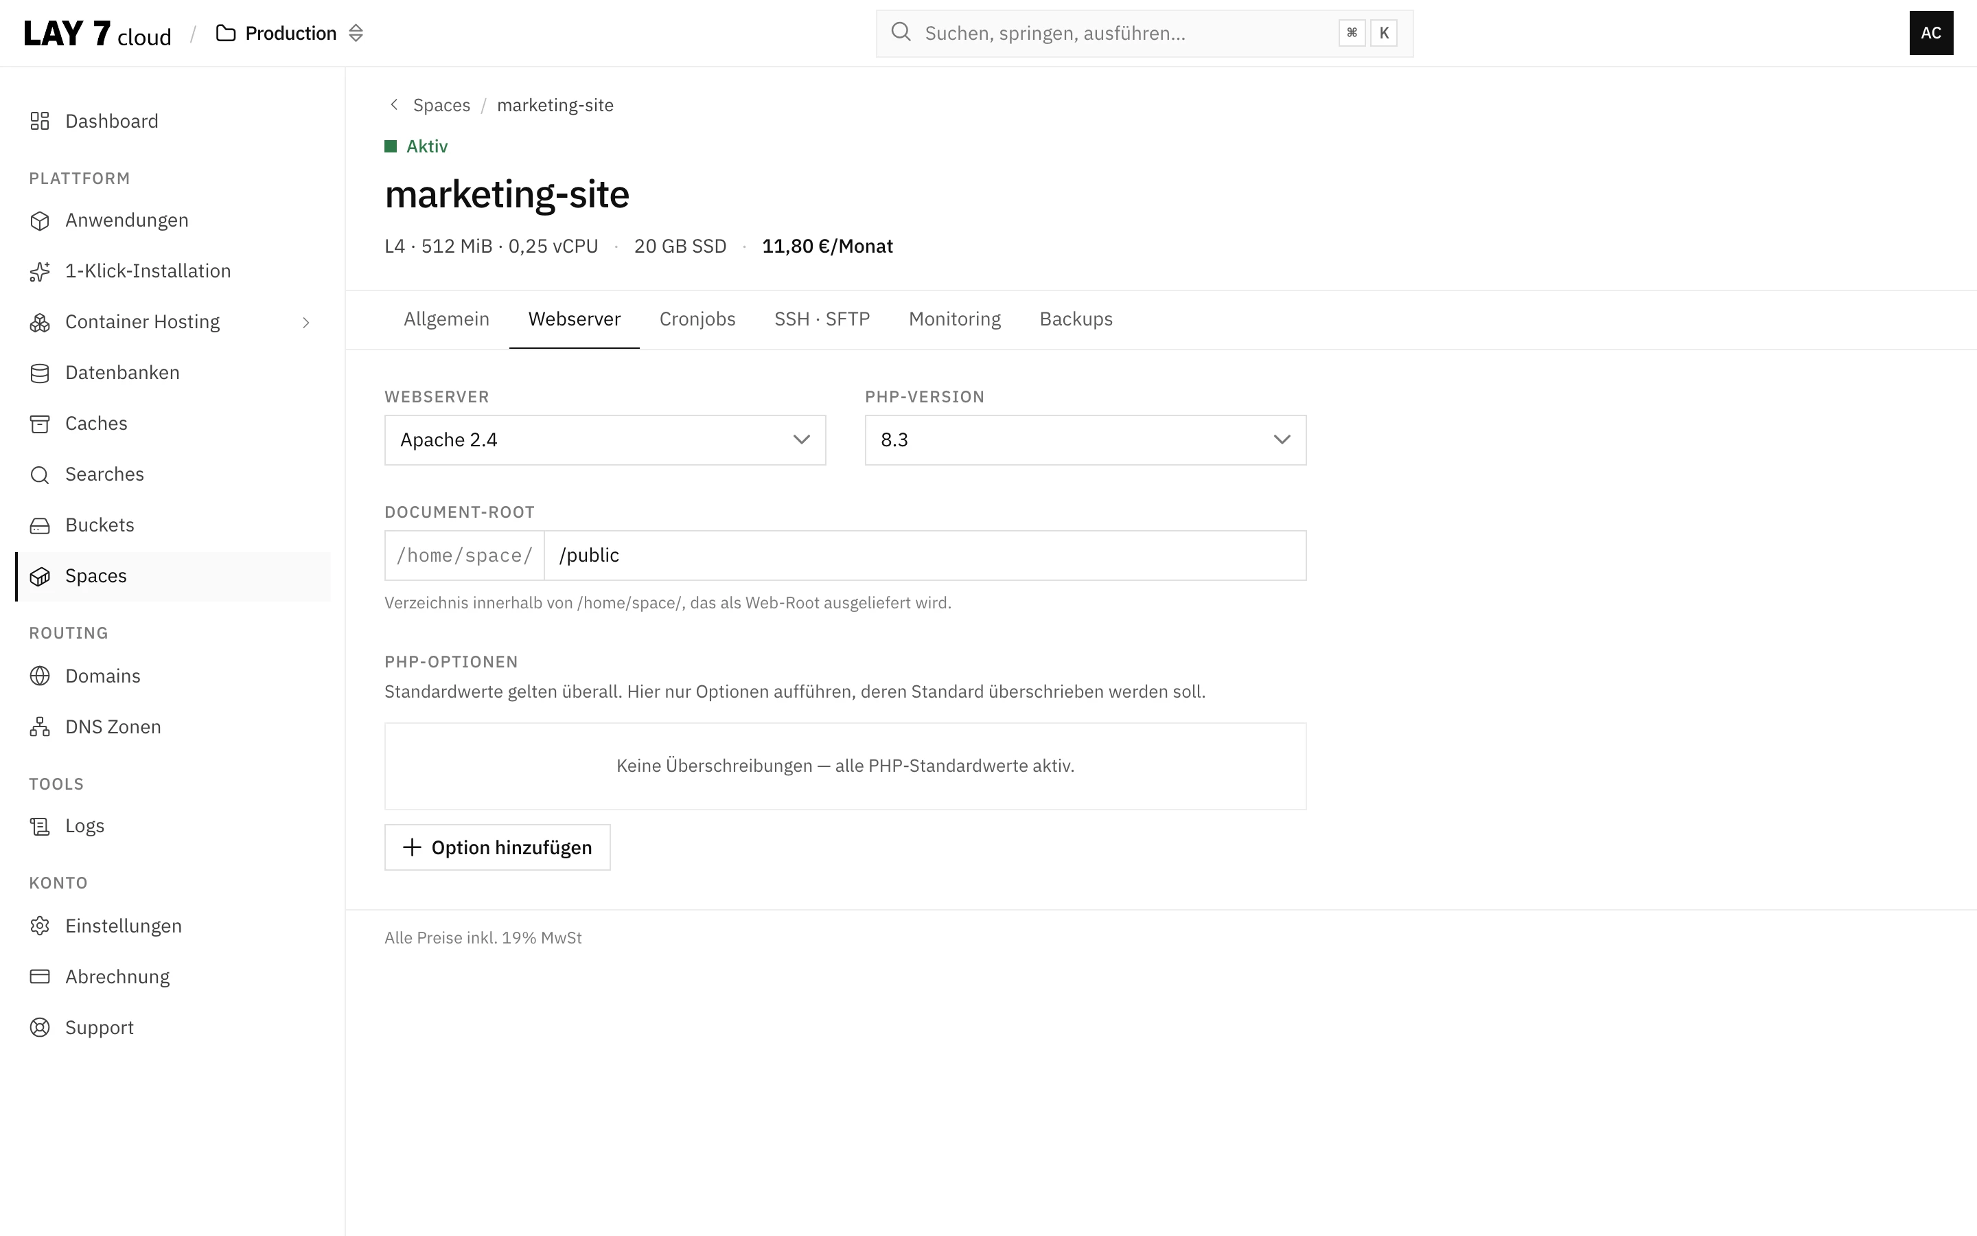Focus the Suchen, springen, ausführen search field

pos(1144,34)
